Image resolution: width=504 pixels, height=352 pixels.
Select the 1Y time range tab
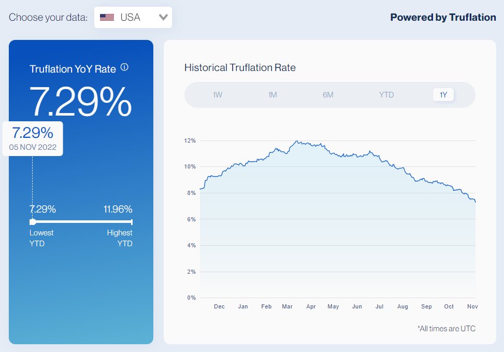(443, 94)
